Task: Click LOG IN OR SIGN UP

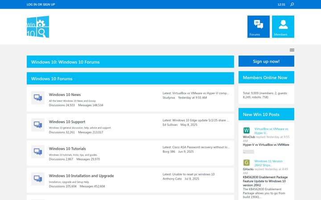Action: (41, 4)
